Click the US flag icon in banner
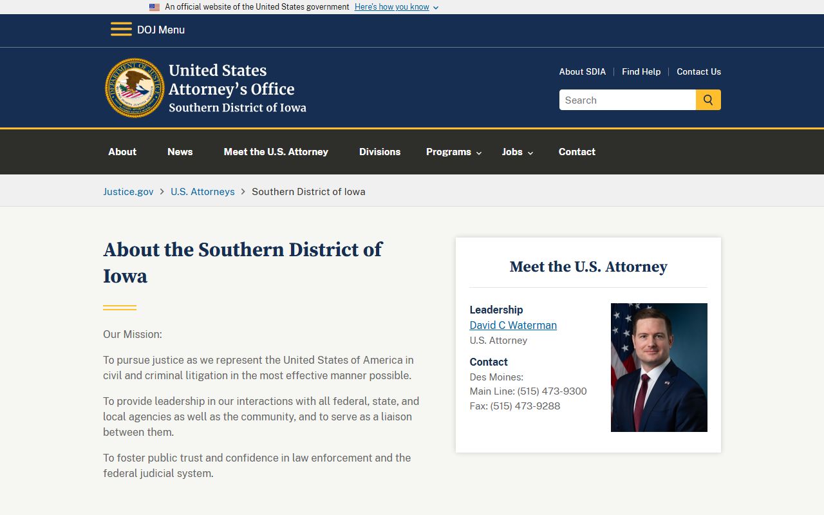The height and width of the screenshot is (515, 824). [x=154, y=7]
